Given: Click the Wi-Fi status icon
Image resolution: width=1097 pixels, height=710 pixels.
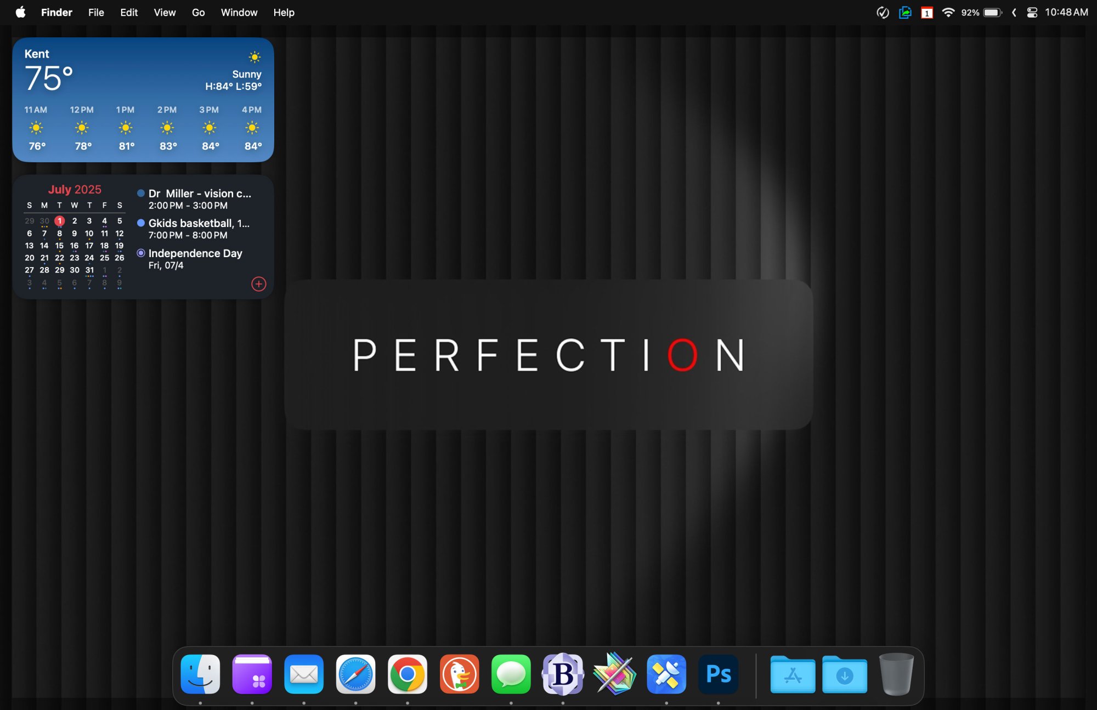Looking at the screenshot, I should coord(948,13).
